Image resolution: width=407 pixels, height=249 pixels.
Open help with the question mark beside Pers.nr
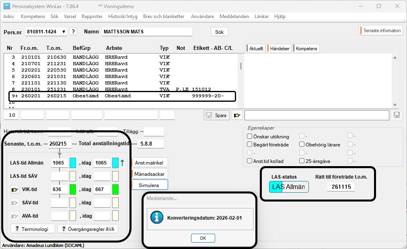pos(73,32)
